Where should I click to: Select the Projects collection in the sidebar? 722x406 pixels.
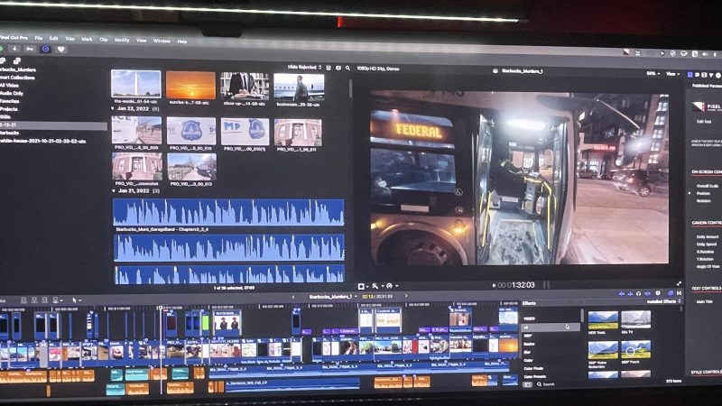(9, 109)
